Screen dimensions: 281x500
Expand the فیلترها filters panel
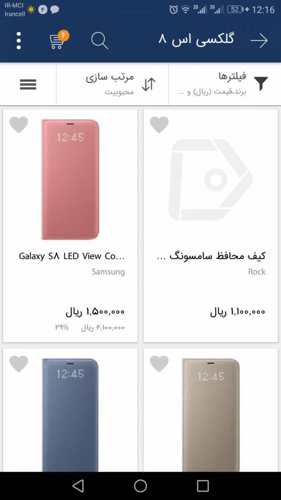225,85
